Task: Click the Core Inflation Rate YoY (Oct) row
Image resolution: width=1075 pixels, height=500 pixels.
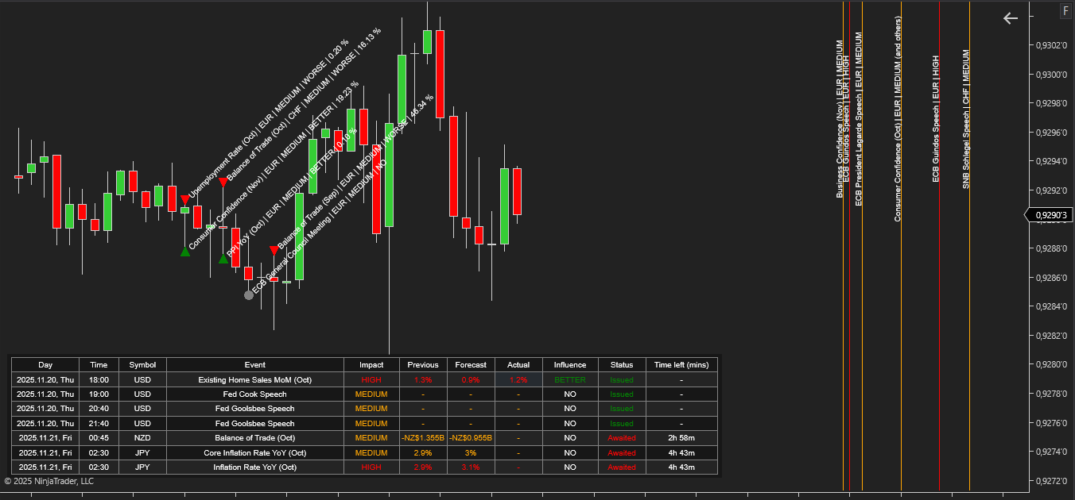Action: tap(255, 452)
